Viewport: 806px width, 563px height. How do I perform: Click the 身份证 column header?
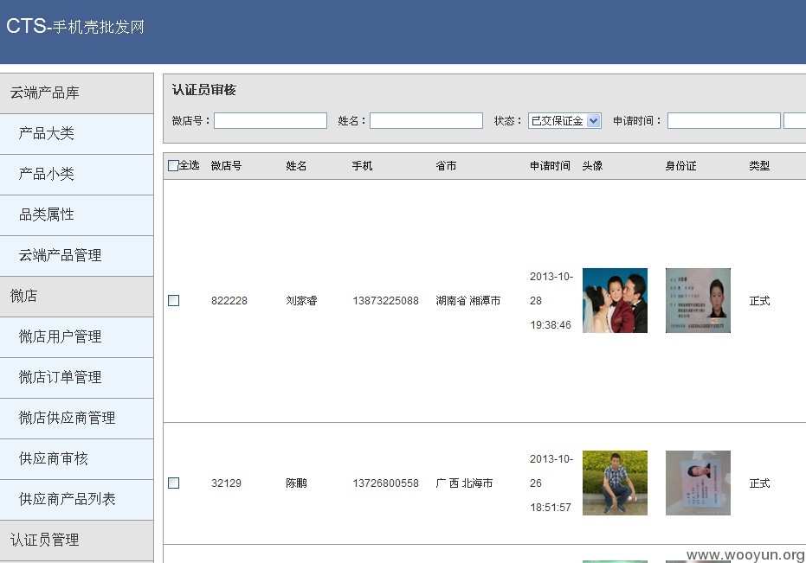pos(680,165)
